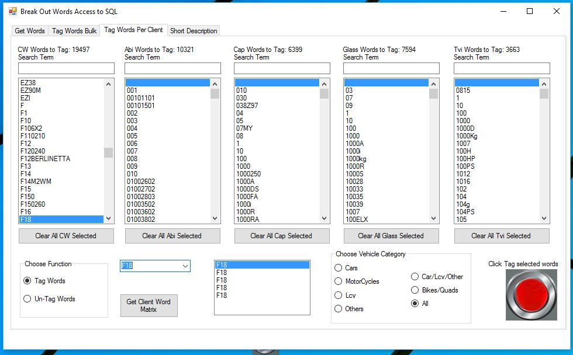This screenshot has height=355, width=573.
Task: Click Get Client Word Matrix button
Action: (149, 306)
